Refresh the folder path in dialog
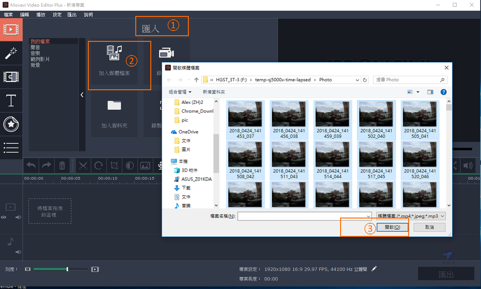 [x=365, y=80]
